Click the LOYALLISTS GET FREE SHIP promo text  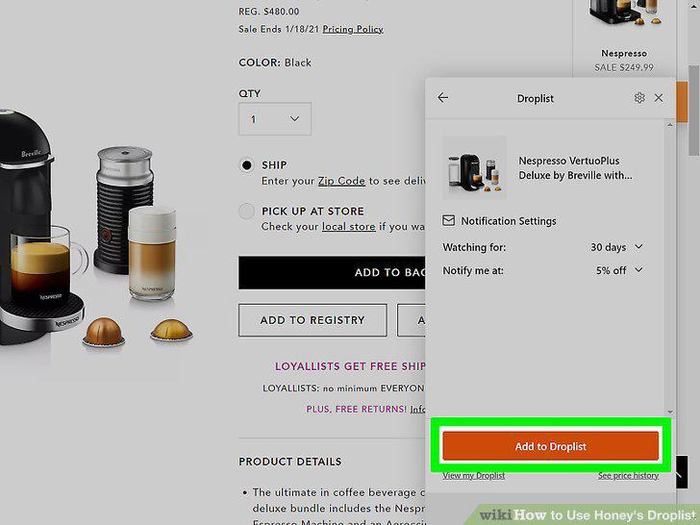(x=350, y=366)
